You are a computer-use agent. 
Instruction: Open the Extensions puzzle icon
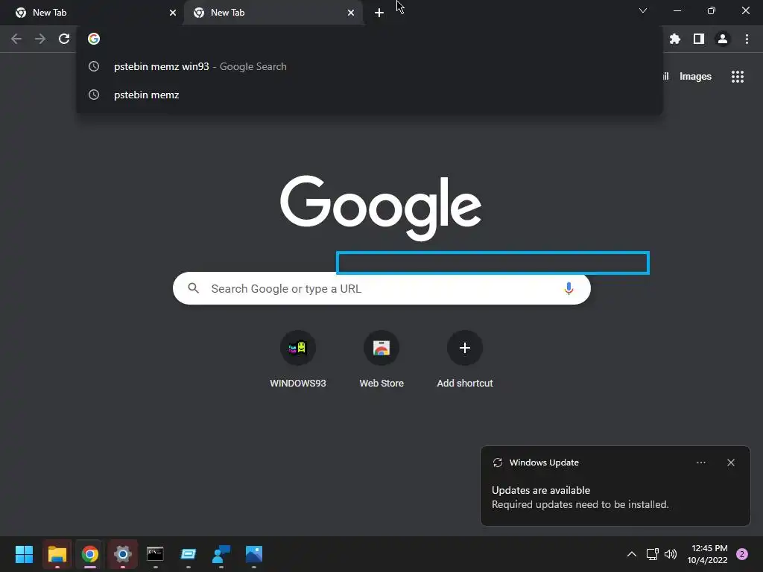pyautogui.click(x=675, y=39)
